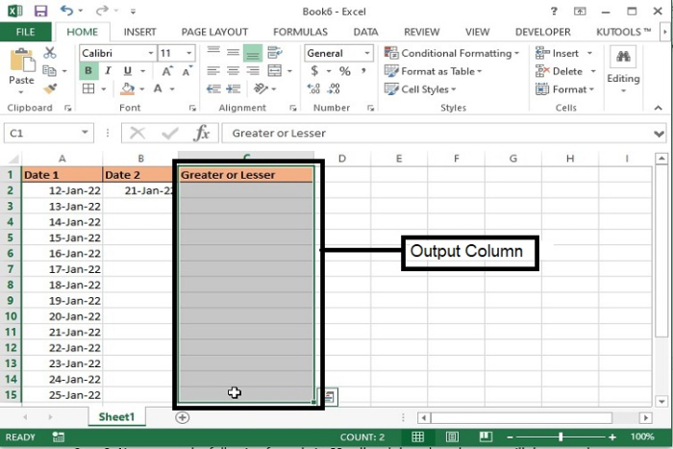This screenshot has width=673, height=449.
Task: Align text right
Action: pos(253,71)
